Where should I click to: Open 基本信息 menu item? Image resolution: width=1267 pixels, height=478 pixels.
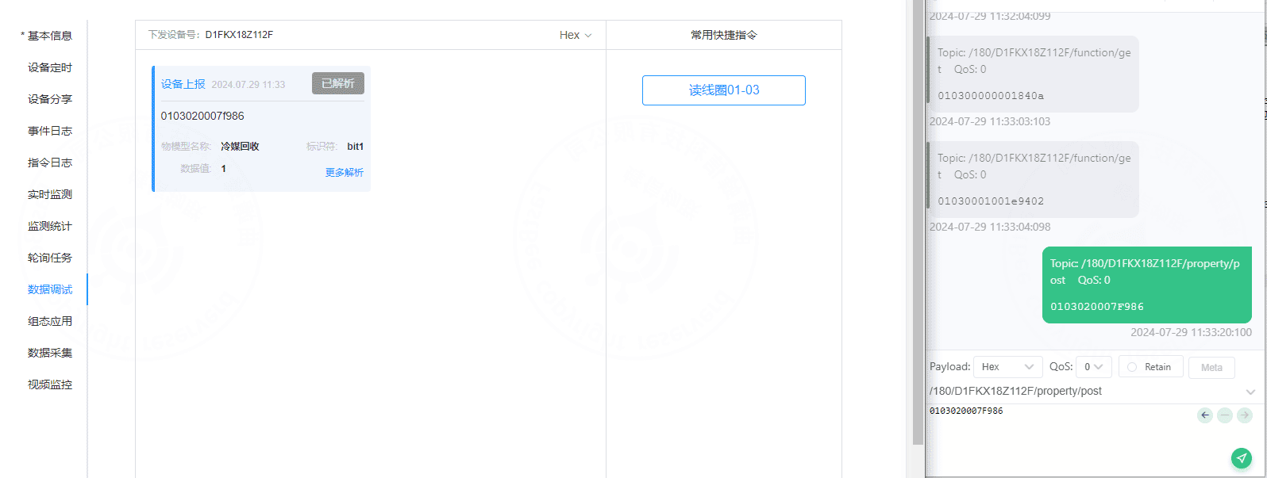pyautogui.click(x=50, y=36)
